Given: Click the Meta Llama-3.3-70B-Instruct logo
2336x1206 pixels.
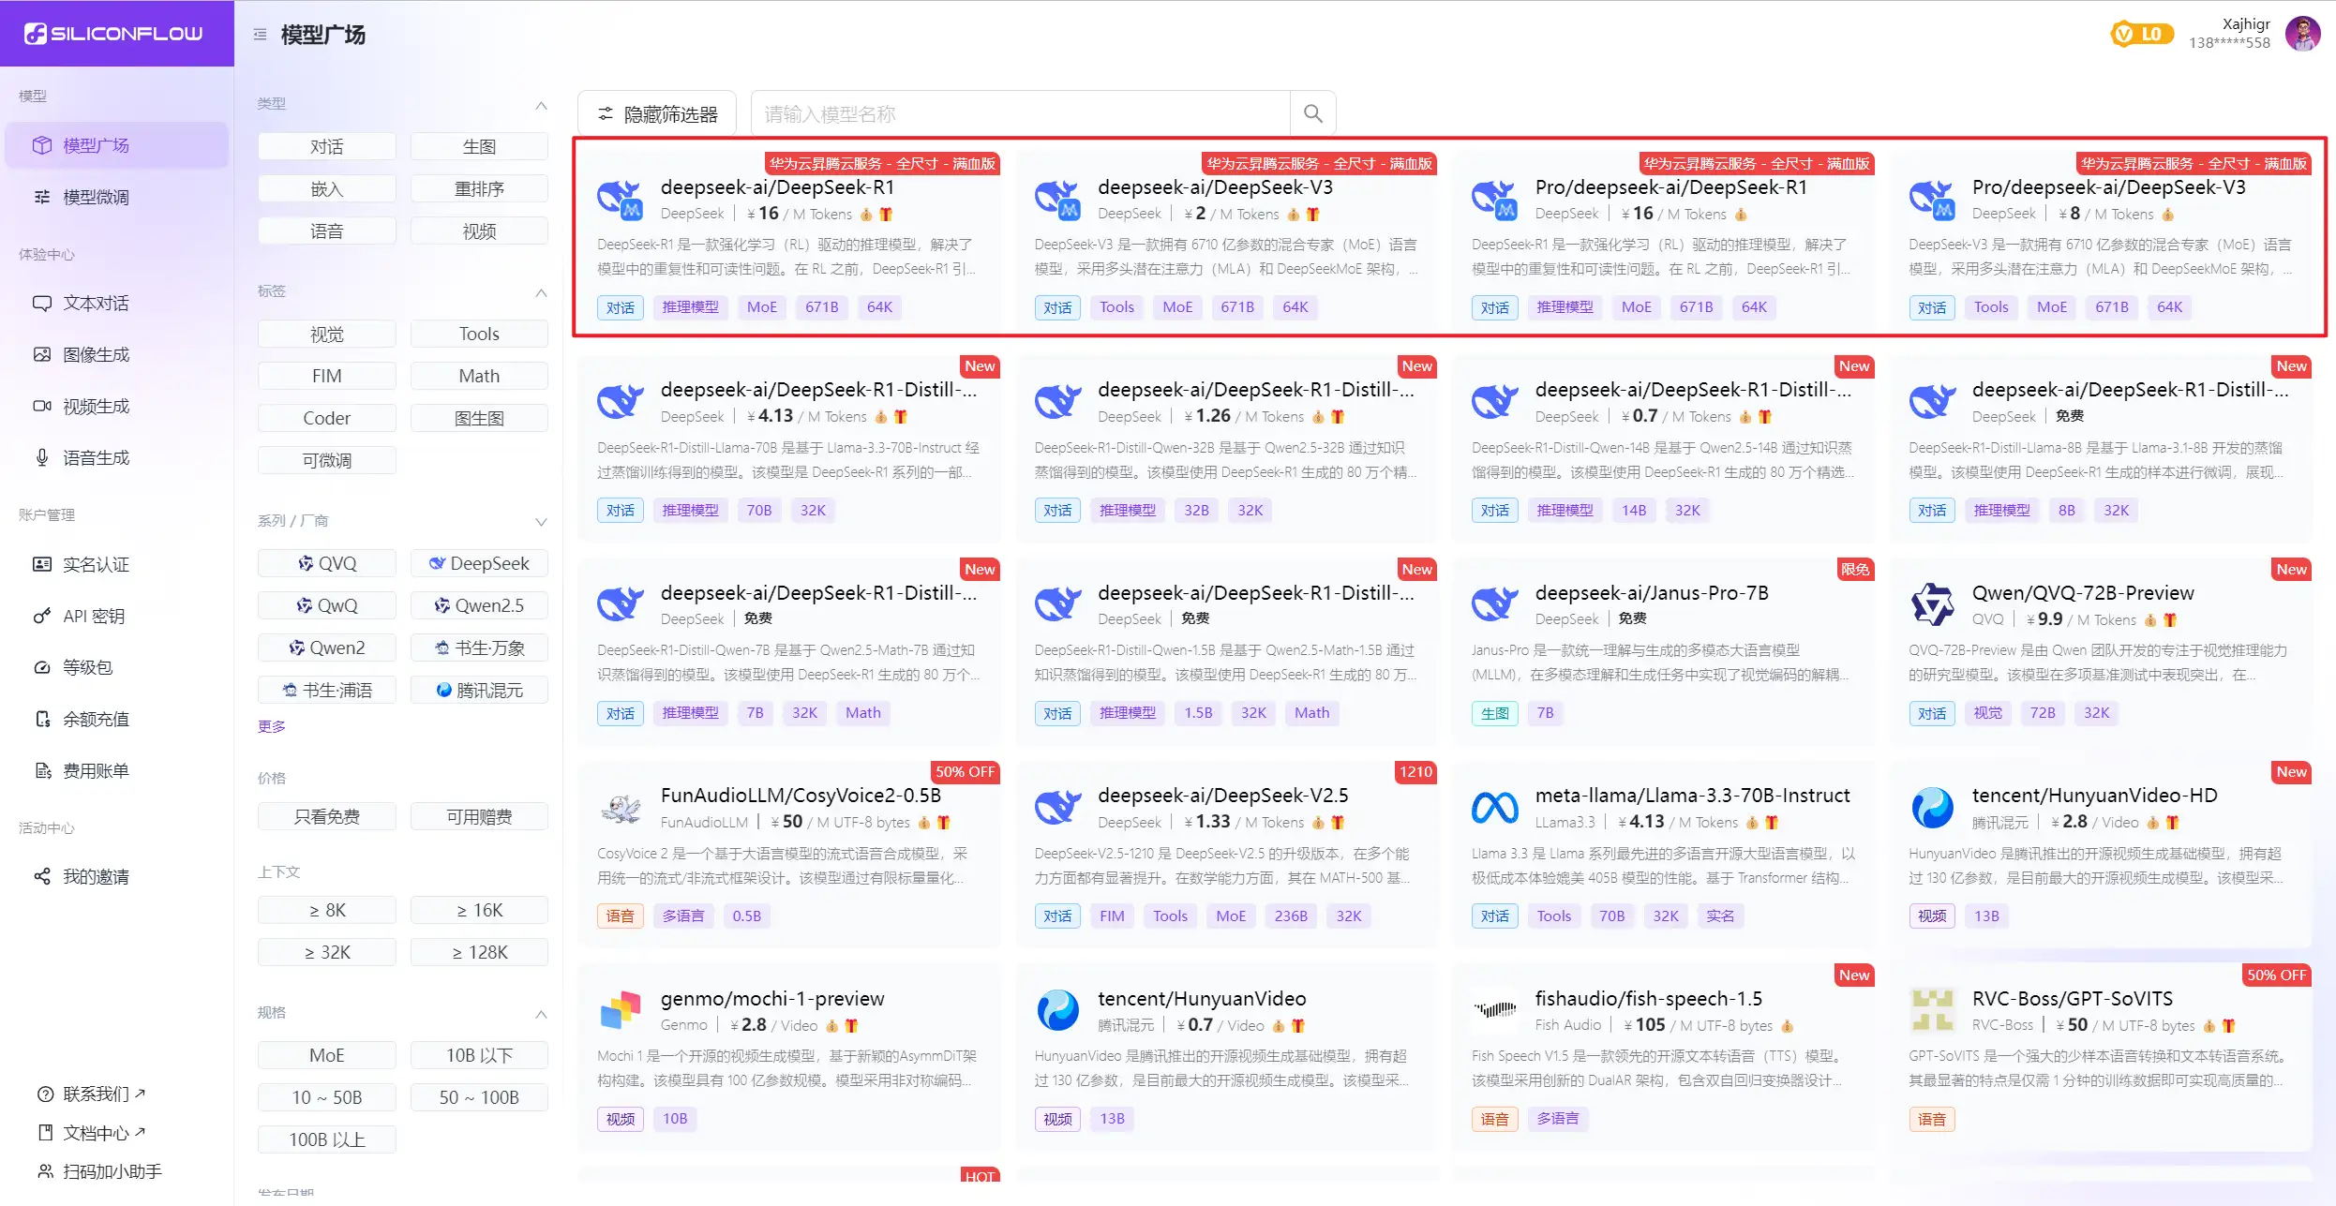Looking at the screenshot, I should (x=1494, y=807).
